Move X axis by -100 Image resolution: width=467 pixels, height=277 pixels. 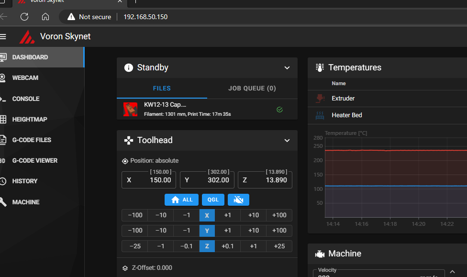[135, 215]
